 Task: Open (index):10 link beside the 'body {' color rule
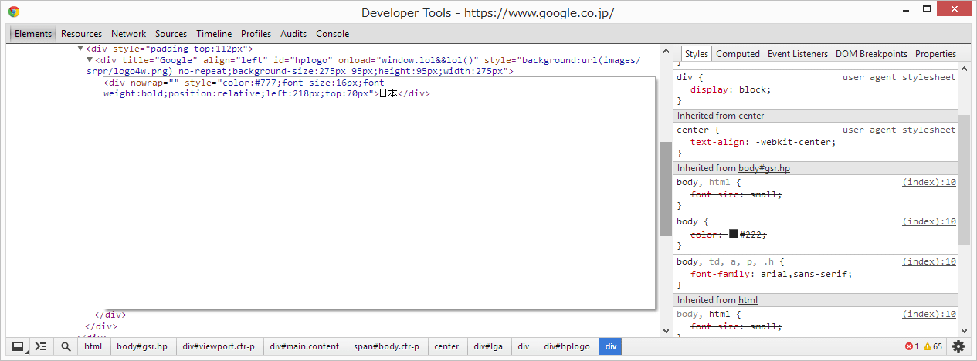929,221
